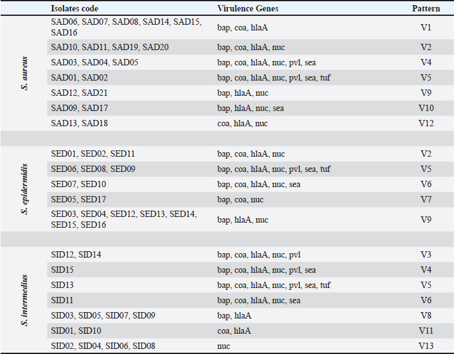454x354 pixels.
Task: Select the V13 pattern cell
Action: [425, 346]
